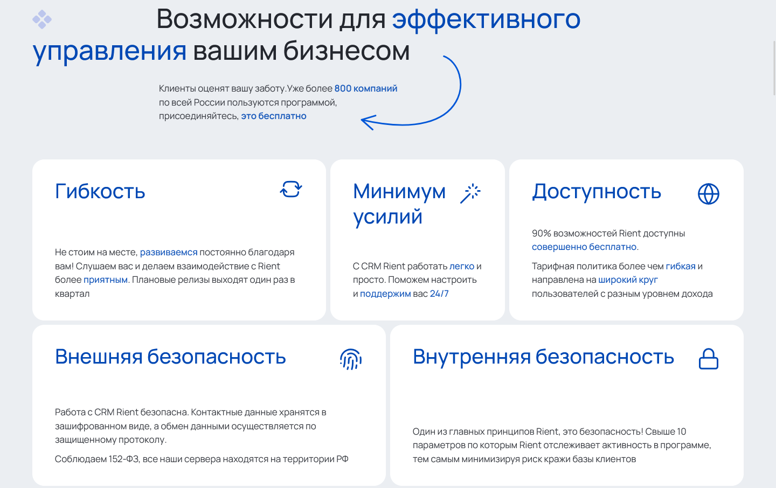The width and height of the screenshot is (776, 488).
Task: Open the 800 компаний link
Action: [x=366, y=88]
